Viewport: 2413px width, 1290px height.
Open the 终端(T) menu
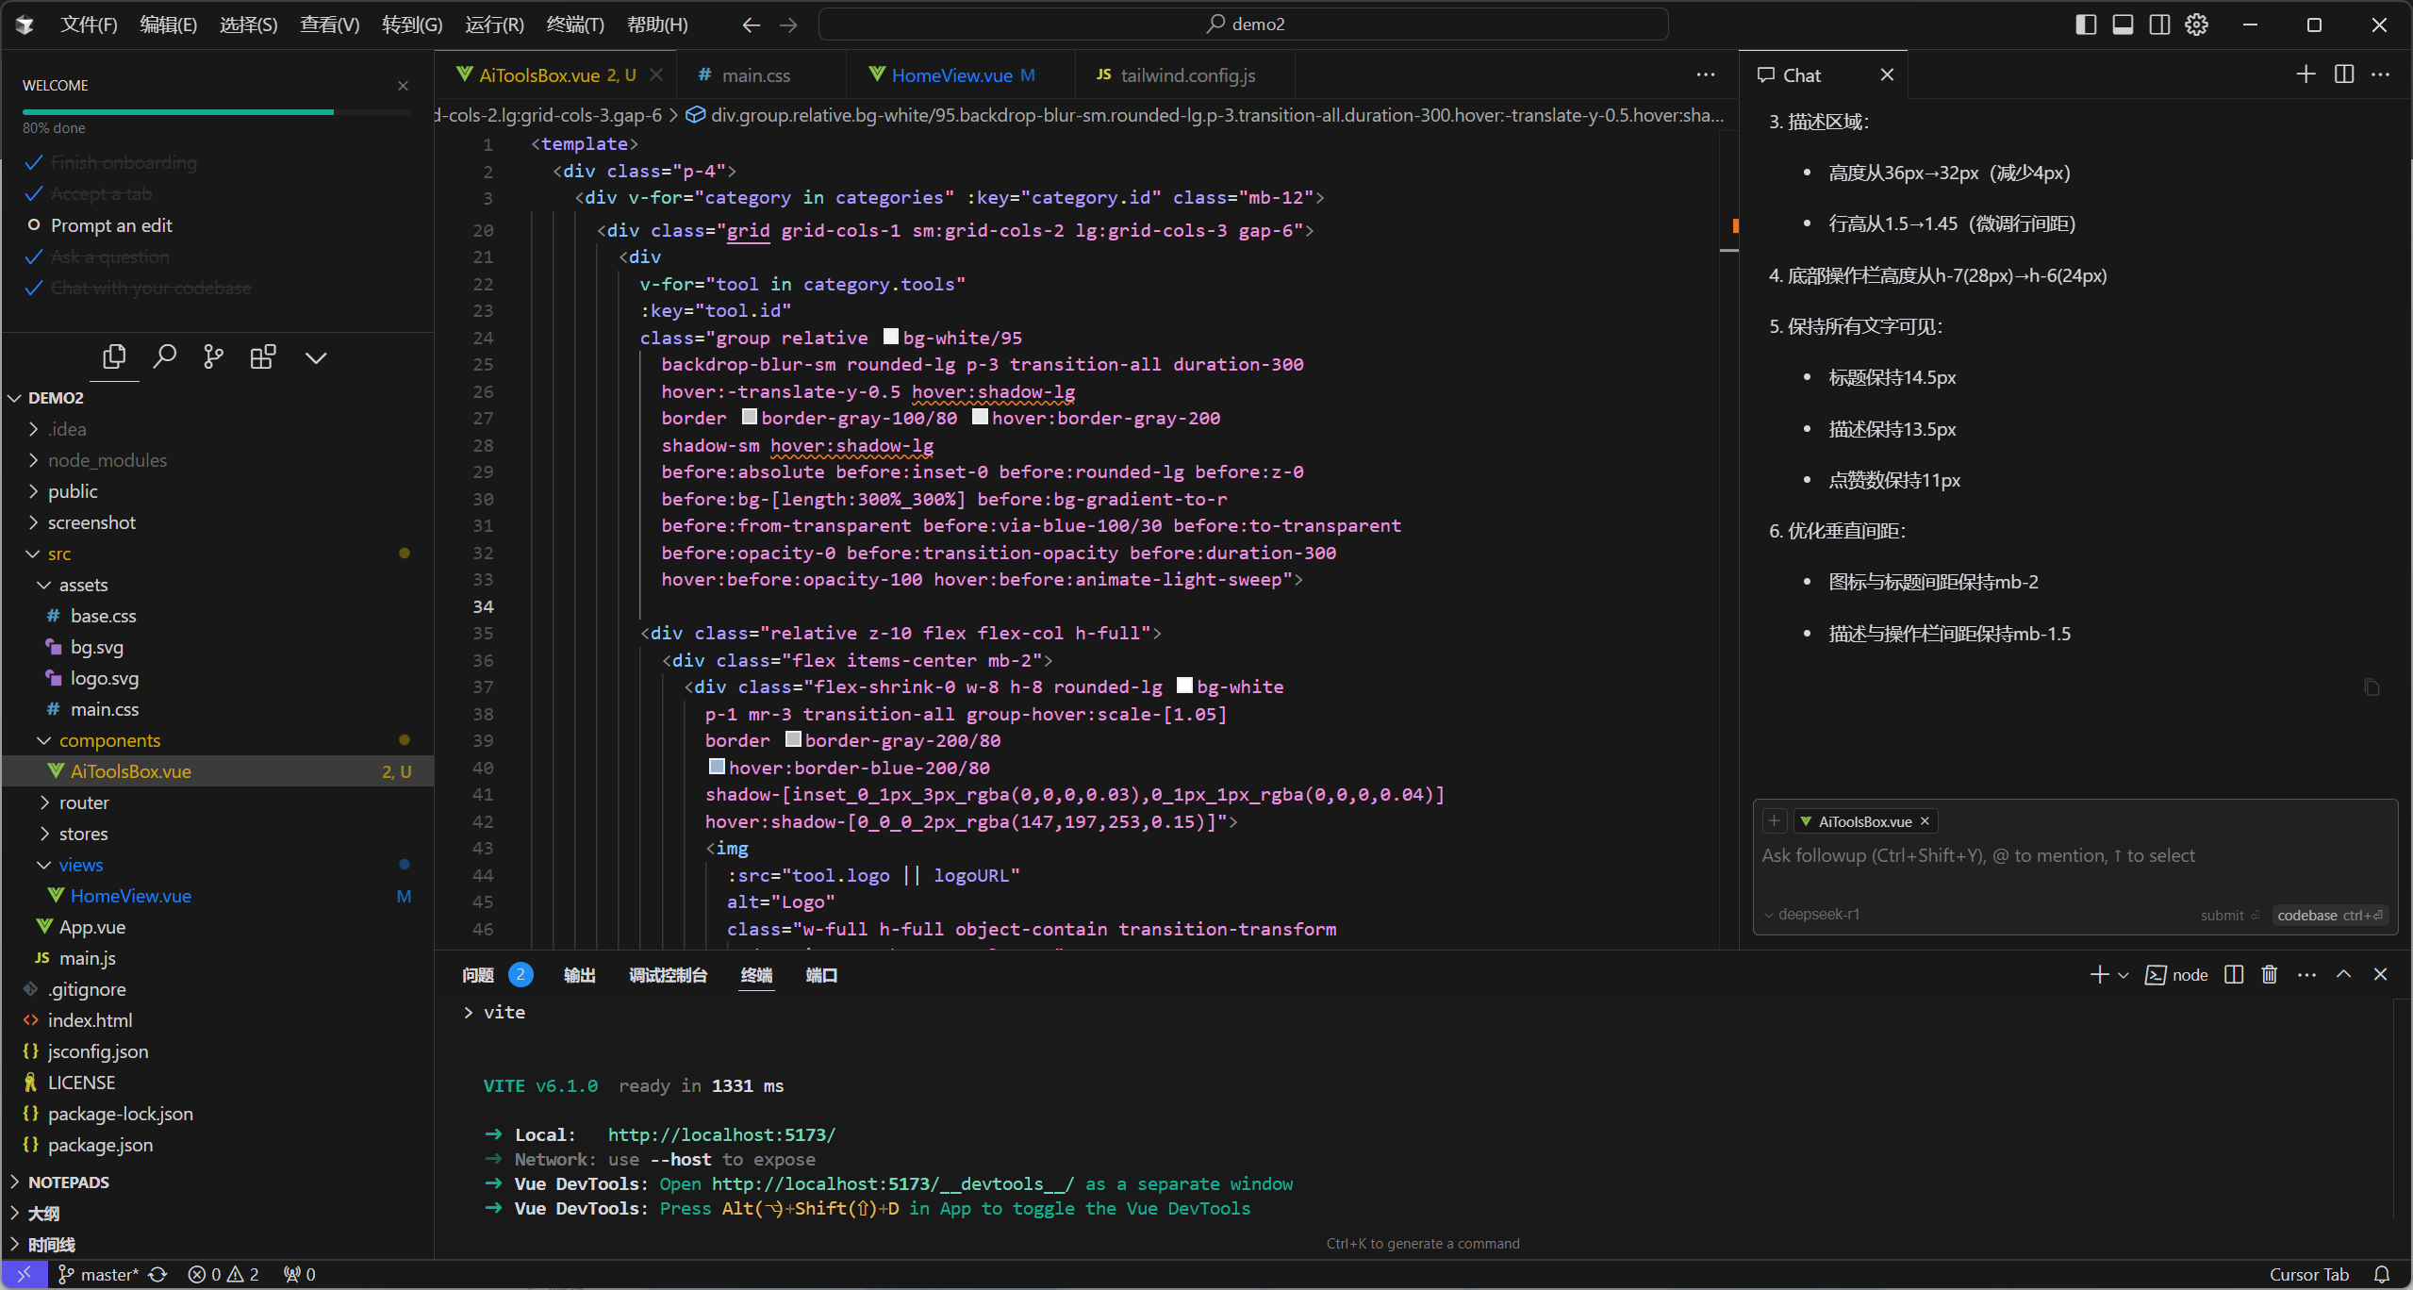[574, 25]
